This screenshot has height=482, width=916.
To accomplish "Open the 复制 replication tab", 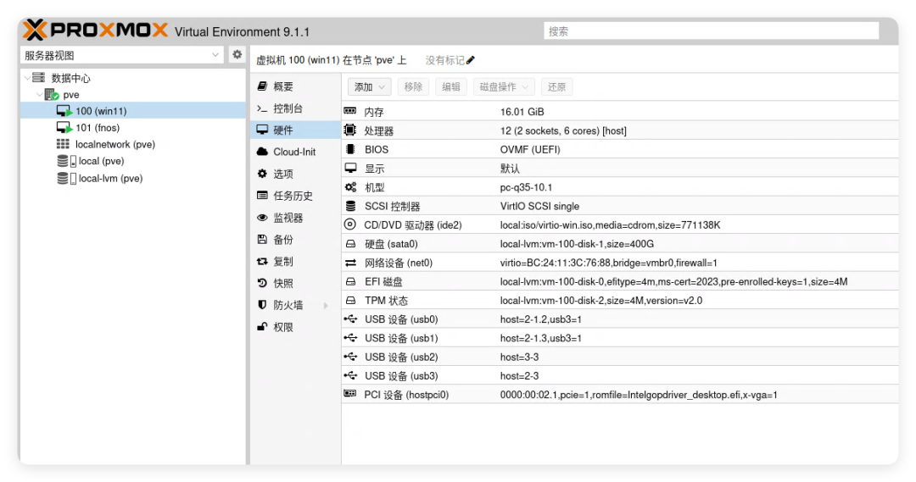I will click(296, 262).
